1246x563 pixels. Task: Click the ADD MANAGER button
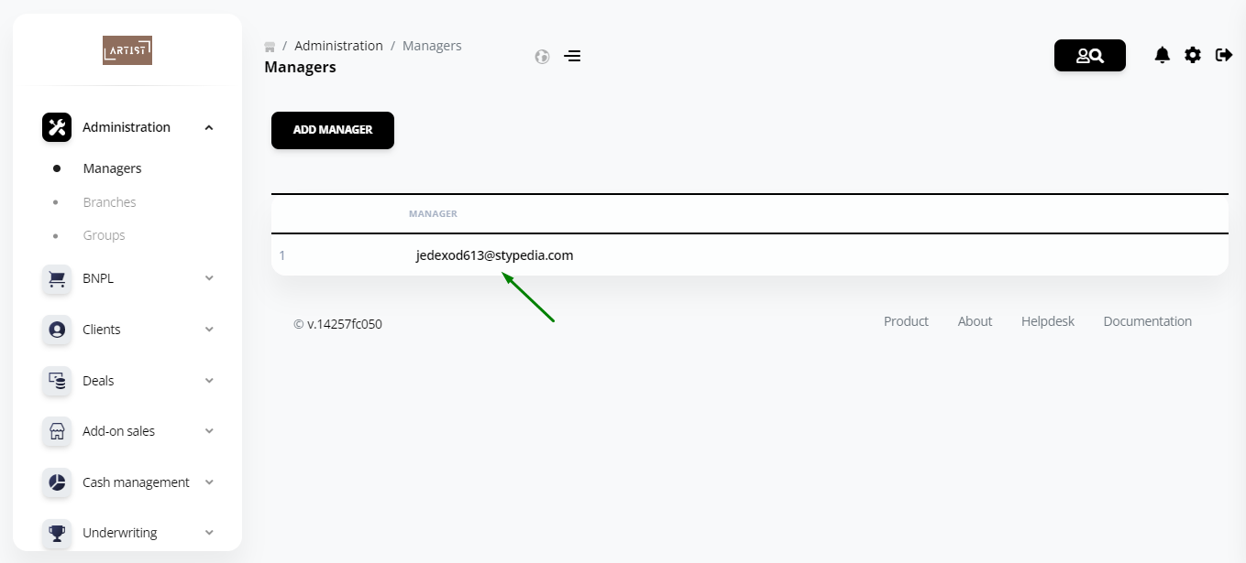coord(333,130)
